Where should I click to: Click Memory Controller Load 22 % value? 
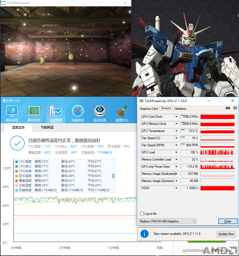(x=190, y=159)
